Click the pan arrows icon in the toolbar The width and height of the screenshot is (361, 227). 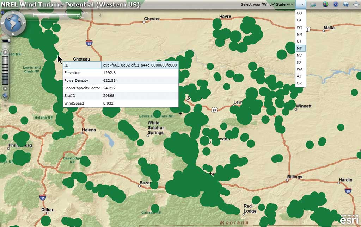click(356, 4)
